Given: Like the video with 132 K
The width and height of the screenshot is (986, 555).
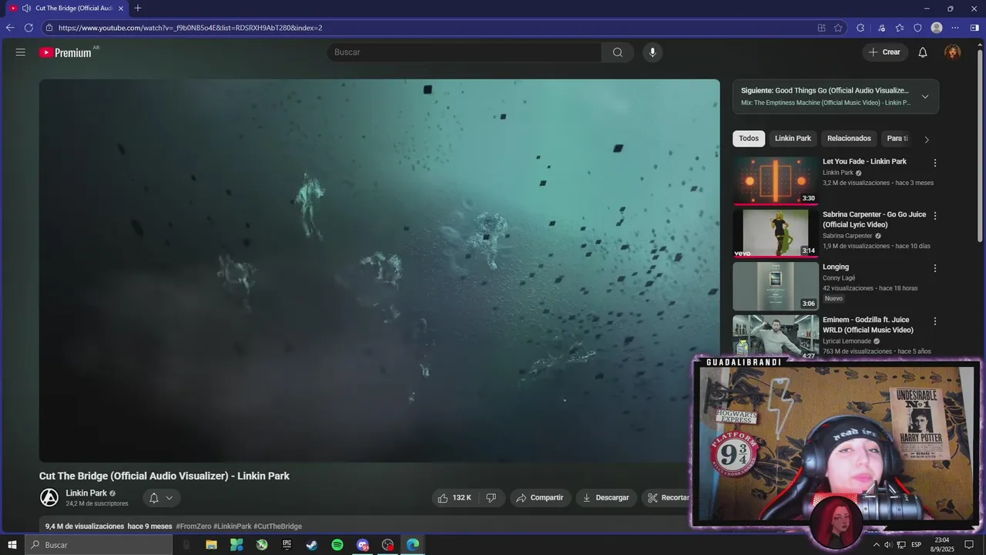Looking at the screenshot, I should tap(454, 498).
